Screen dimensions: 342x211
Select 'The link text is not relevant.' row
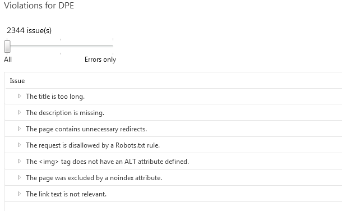click(x=174, y=194)
